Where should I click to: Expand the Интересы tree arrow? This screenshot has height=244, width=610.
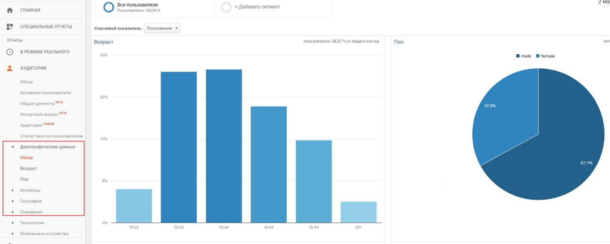click(13, 190)
